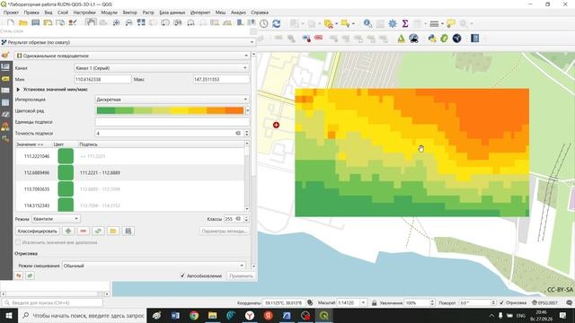Click the color swatch for value 111.2221046
This screenshot has width=575, height=323.
point(66,156)
